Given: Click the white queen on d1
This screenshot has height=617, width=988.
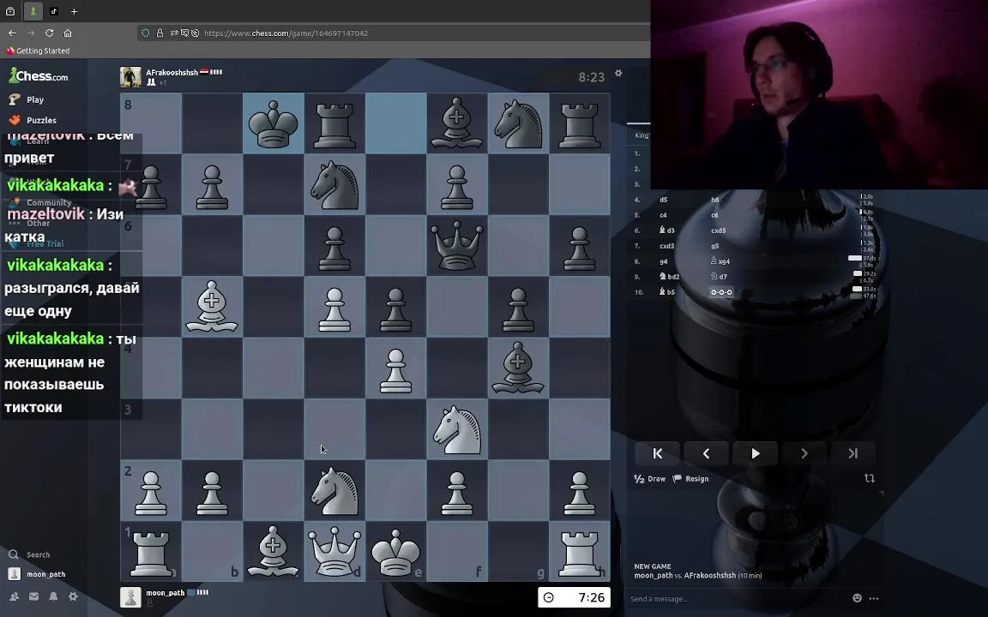Looking at the screenshot, I should click(334, 552).
